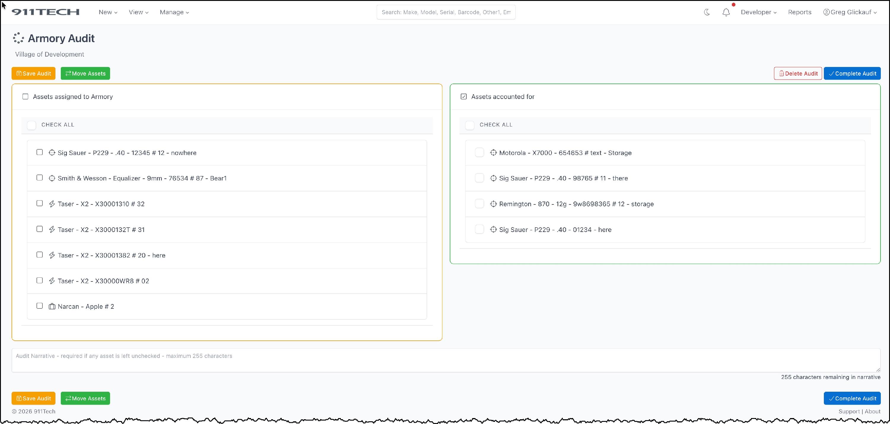890x424 pixels.
Task: Click the Narcan Apple kit icon
Action: tap(52, 306)
